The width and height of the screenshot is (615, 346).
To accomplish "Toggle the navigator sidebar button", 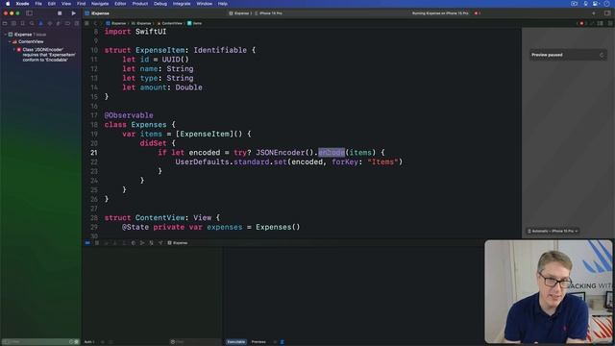I will [29, 12].
